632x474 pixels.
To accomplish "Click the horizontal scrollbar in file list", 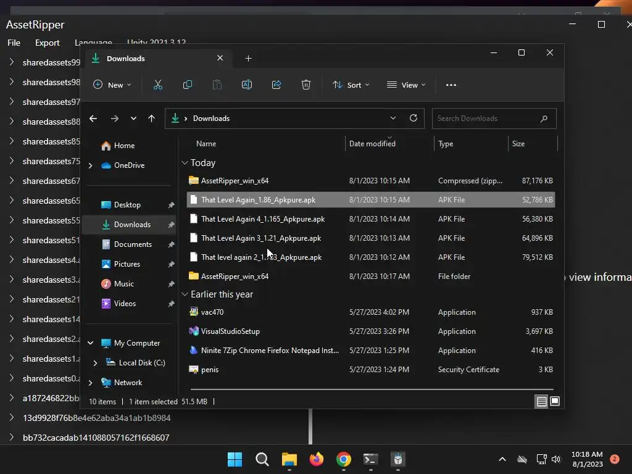I will tap(372, 389).
